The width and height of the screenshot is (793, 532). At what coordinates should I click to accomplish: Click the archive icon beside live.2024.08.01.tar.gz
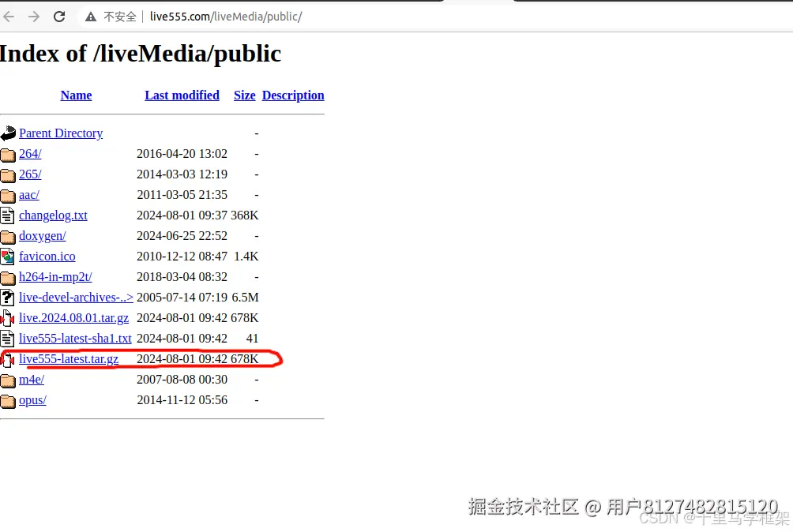click(x=7, y=318)
